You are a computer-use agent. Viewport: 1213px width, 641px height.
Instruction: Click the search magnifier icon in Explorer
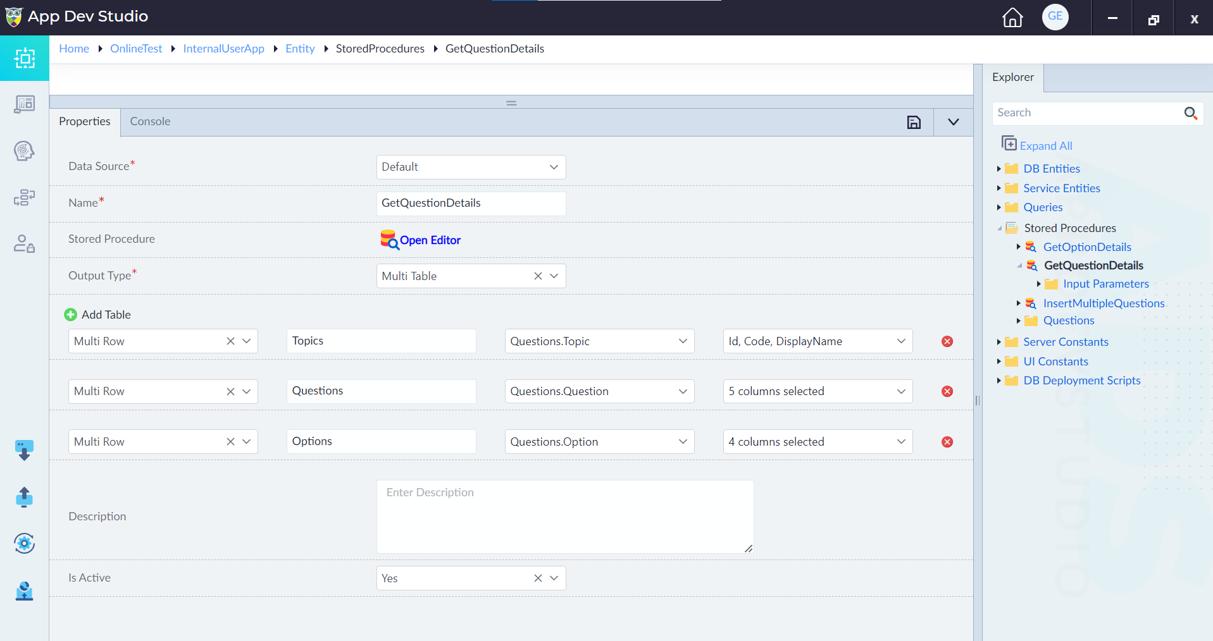(1190, 113)
